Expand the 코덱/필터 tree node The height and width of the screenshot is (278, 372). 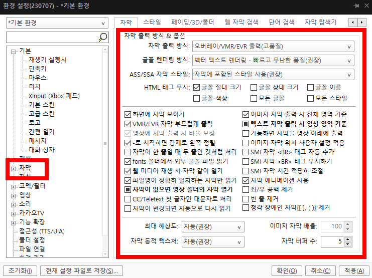[14, 187]
